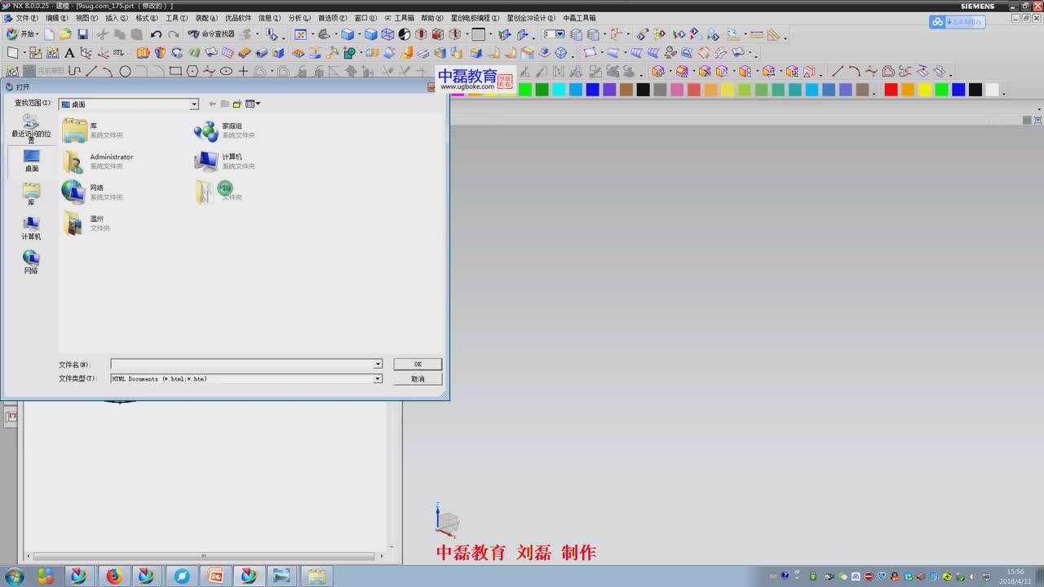Open the render style dropdown arrow beside shaded cube
Image resolution: width=1044 pixels, height=587 pixels.
point(360,34)
